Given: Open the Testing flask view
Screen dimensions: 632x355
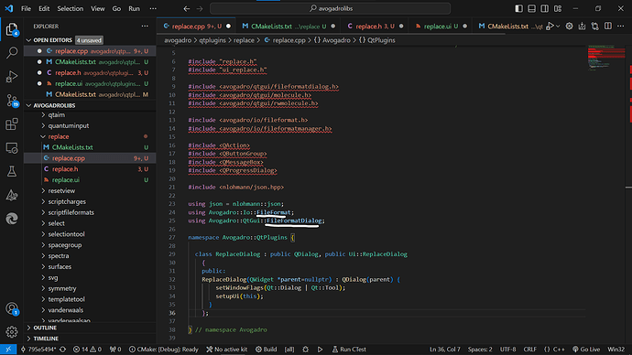Looking at the screenshot, I should (x=12, y=171).
